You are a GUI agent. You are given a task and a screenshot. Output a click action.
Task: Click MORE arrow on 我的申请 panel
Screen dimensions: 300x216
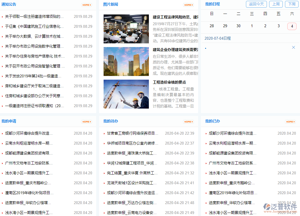[x=87, y=121]
